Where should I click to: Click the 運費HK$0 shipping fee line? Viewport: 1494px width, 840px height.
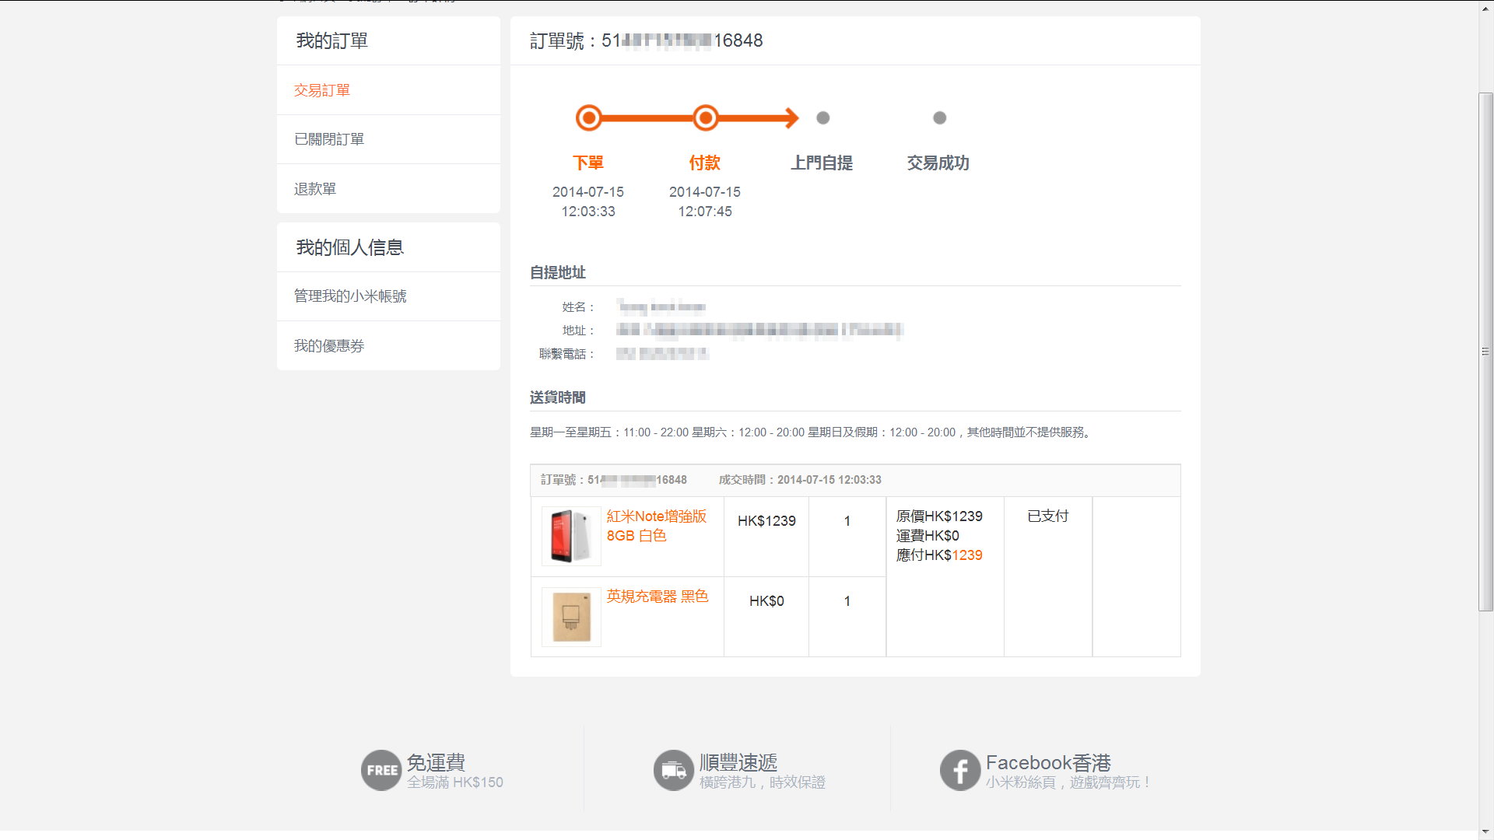[x=928, y=536]
